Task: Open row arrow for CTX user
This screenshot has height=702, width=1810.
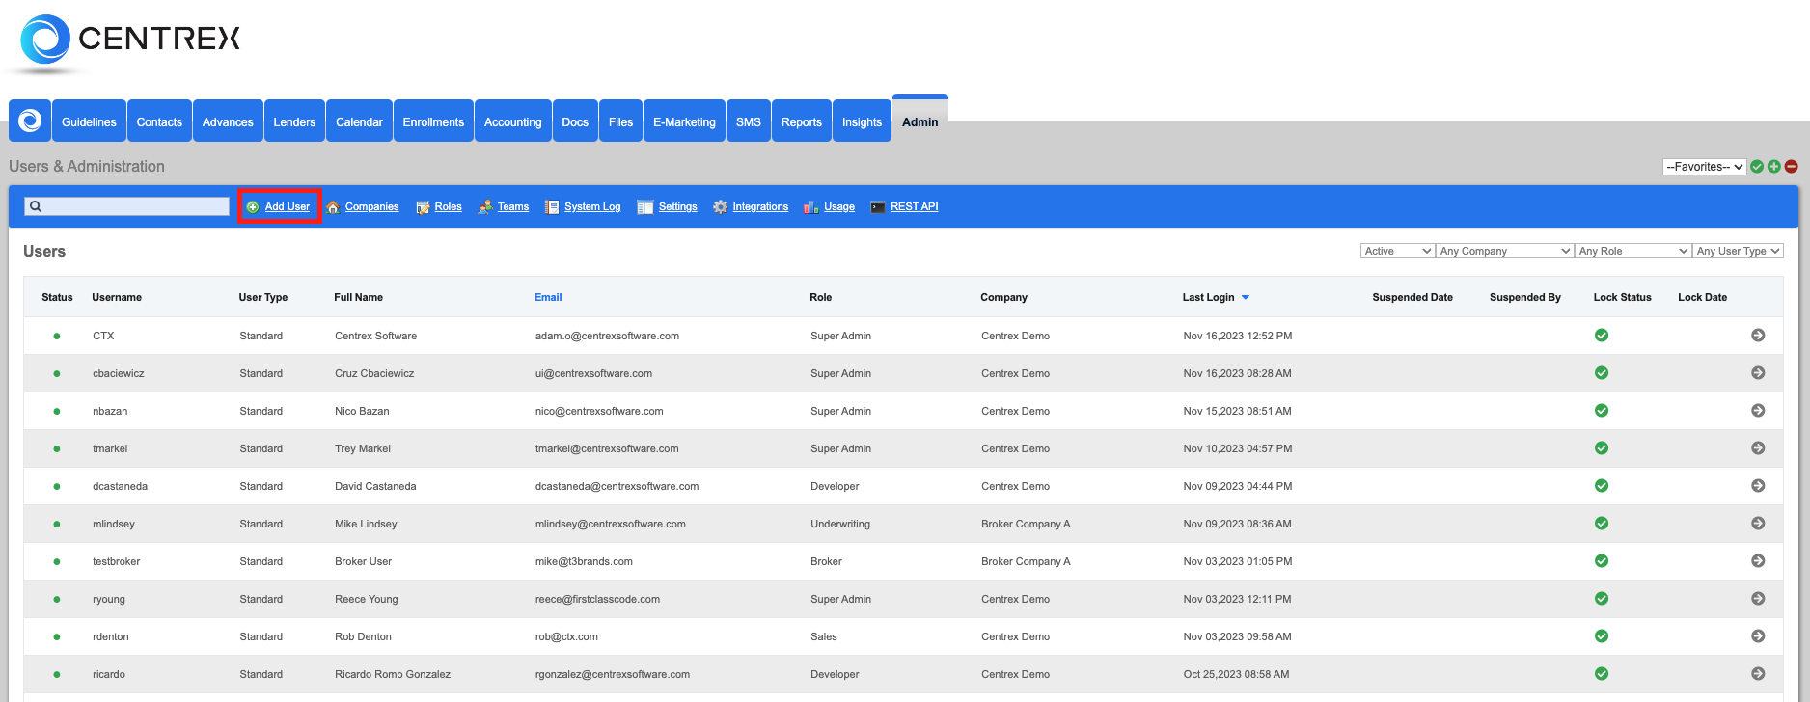Action: (1758, 336)
